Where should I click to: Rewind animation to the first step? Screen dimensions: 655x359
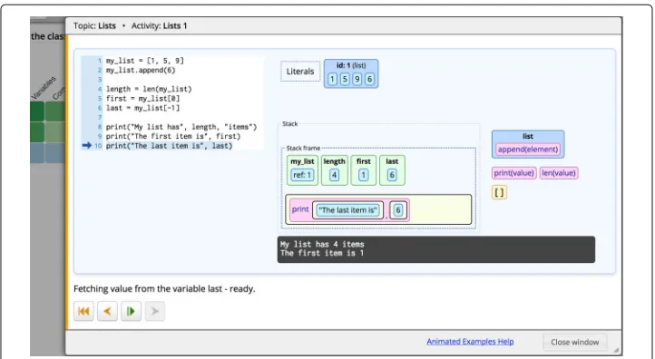(83, 311)
